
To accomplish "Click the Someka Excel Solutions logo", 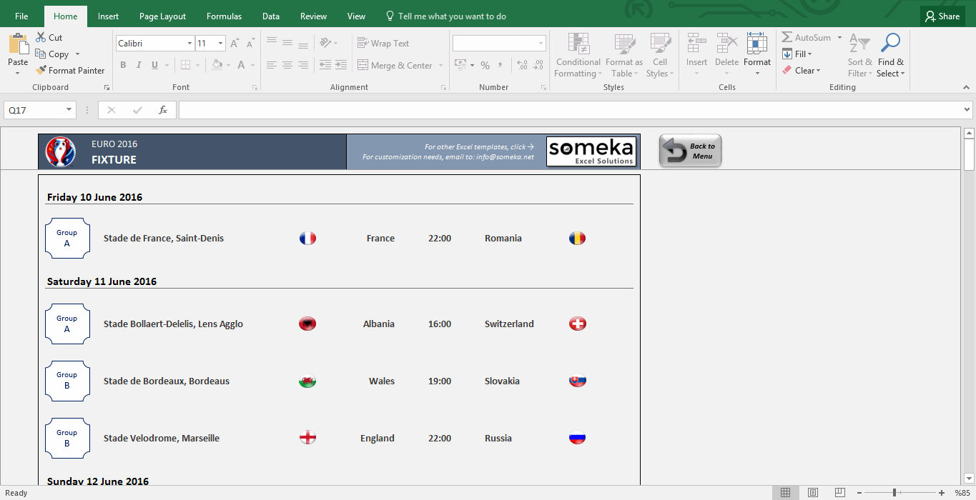I will coord(591,151).
